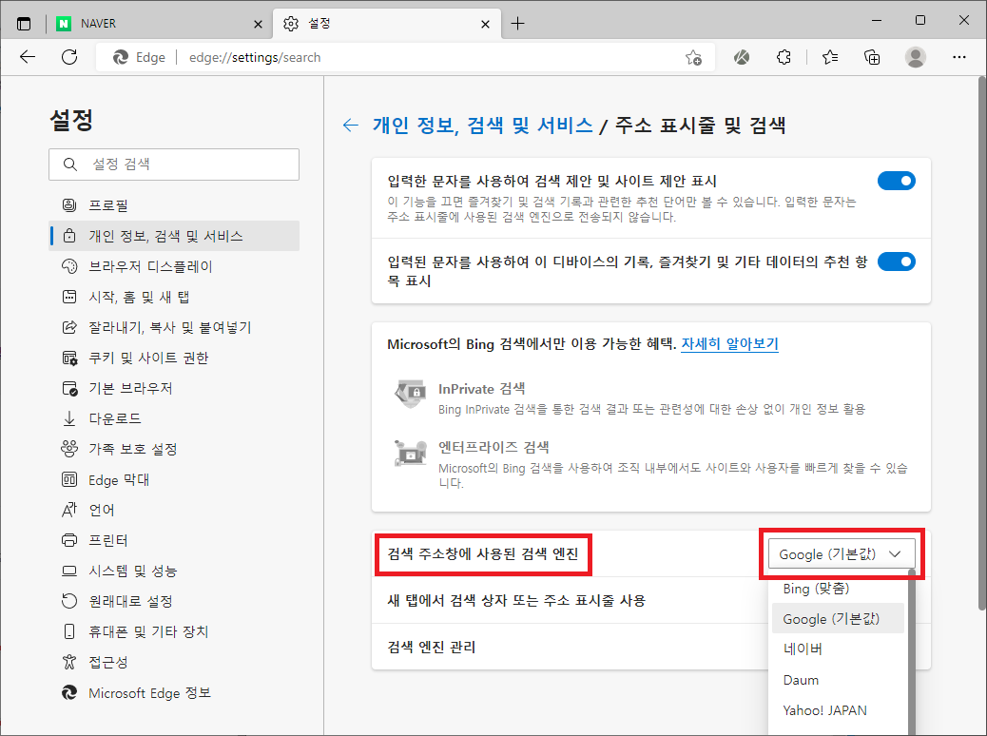This screenshot has width=987, height=736.
Task: Switch to the NAVER tab
Action: (x=160, y=24)
